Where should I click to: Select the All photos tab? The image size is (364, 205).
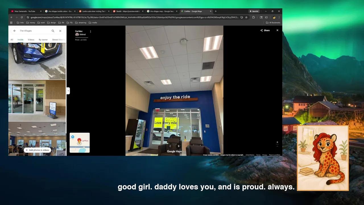12,40
